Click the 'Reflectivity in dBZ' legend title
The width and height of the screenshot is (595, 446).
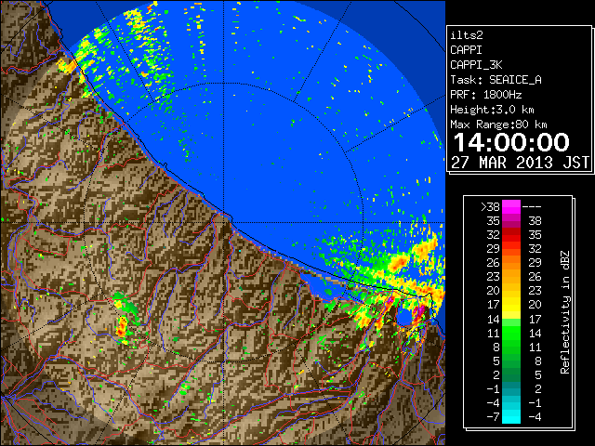[564, 312]
